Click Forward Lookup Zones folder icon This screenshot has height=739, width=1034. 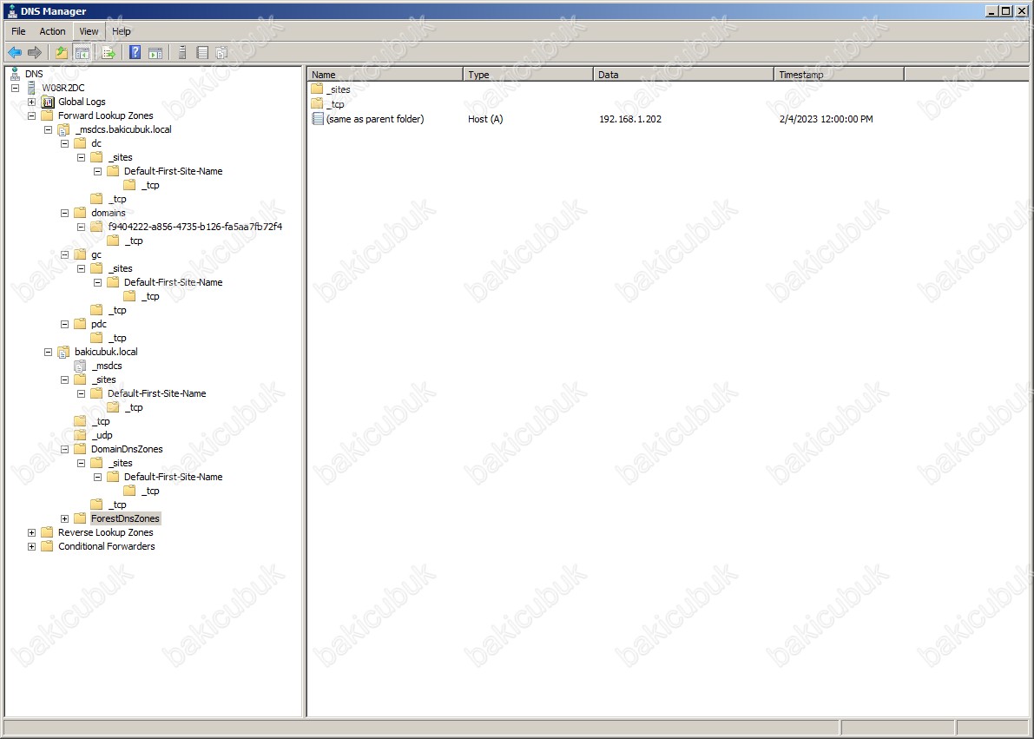click(x=47, y=115)
